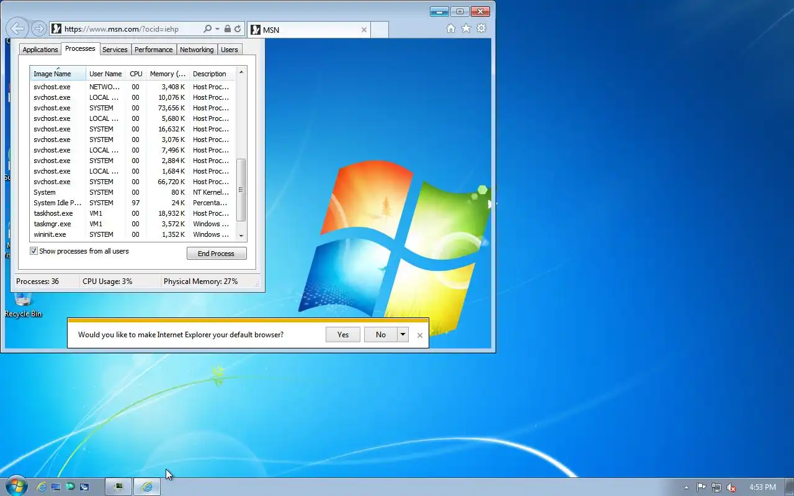Sort by the Memory column header
794x496 pixels.
pos(167,74)
